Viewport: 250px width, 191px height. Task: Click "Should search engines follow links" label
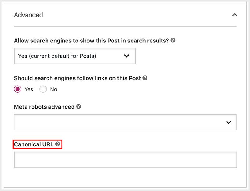click(x=77, y=78)
